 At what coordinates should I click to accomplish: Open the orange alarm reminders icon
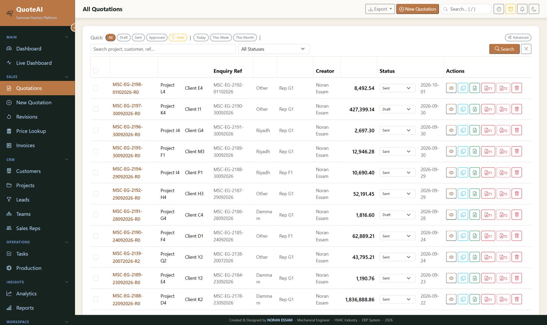510,9
